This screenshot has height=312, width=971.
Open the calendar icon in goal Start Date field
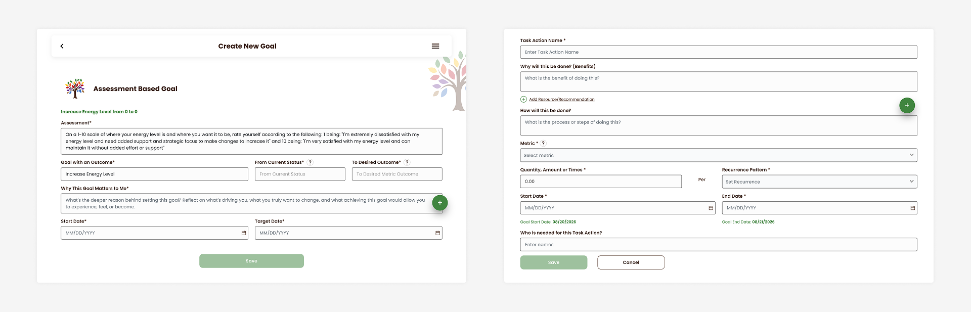244,233
